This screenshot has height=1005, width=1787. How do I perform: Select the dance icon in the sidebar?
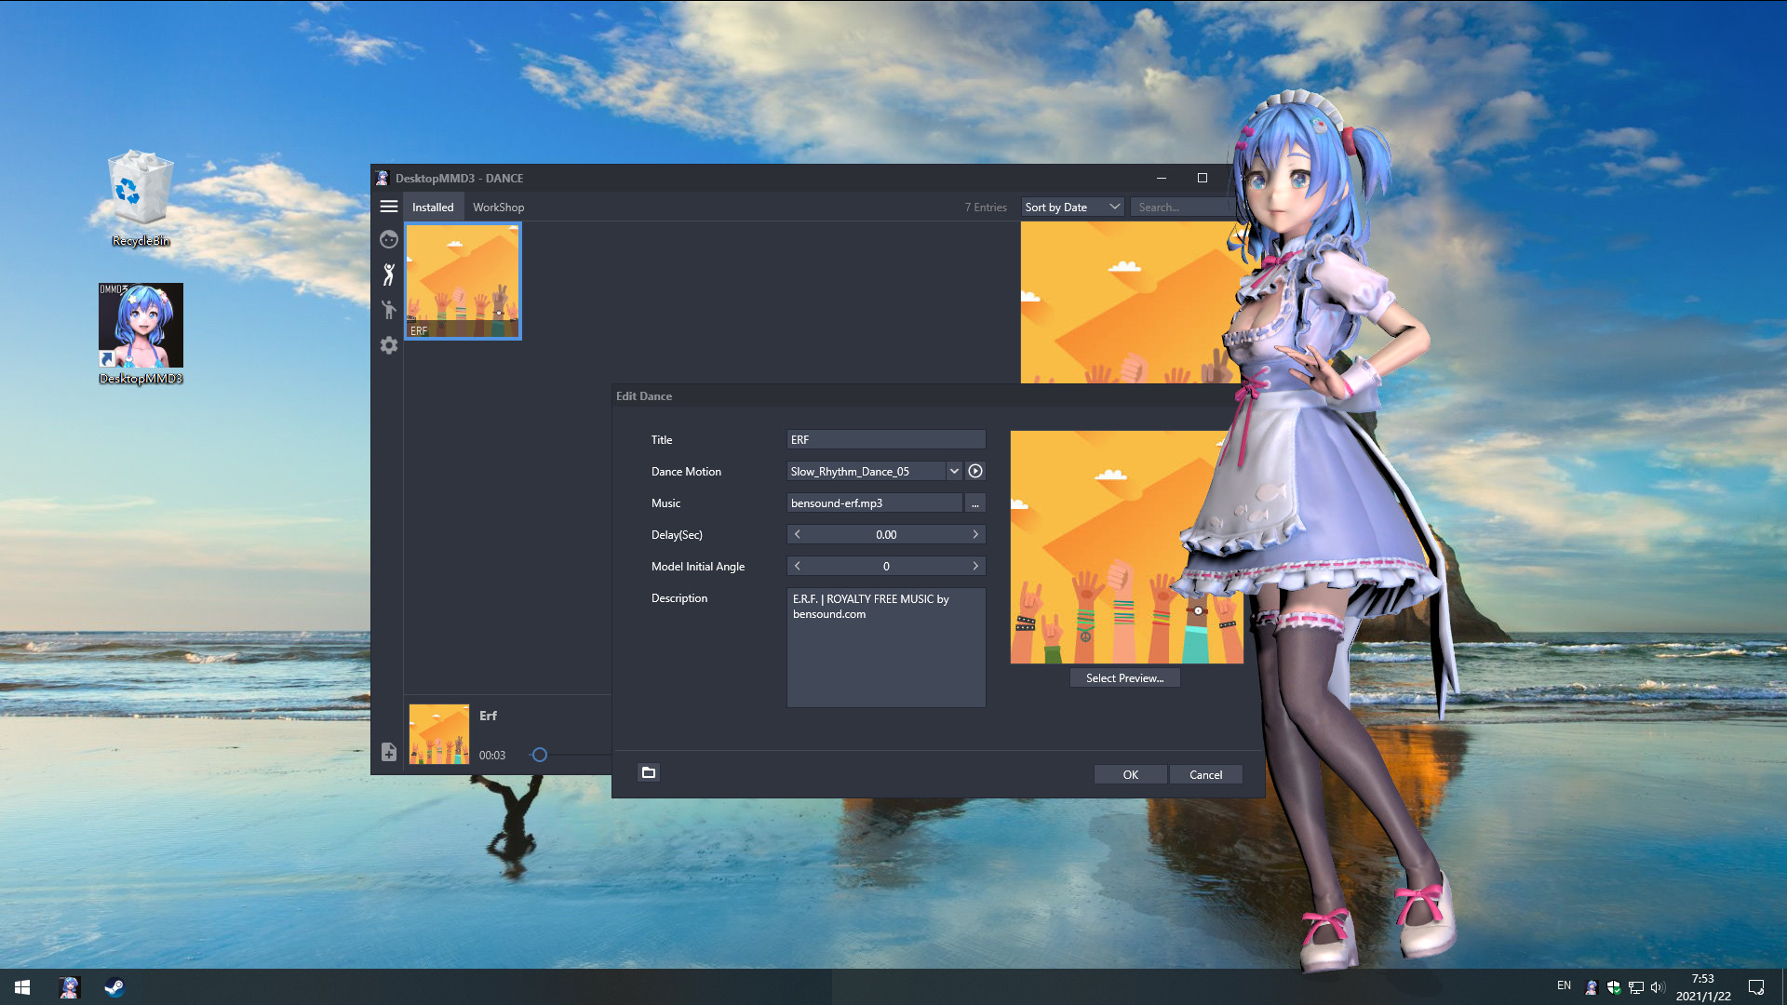389,275
